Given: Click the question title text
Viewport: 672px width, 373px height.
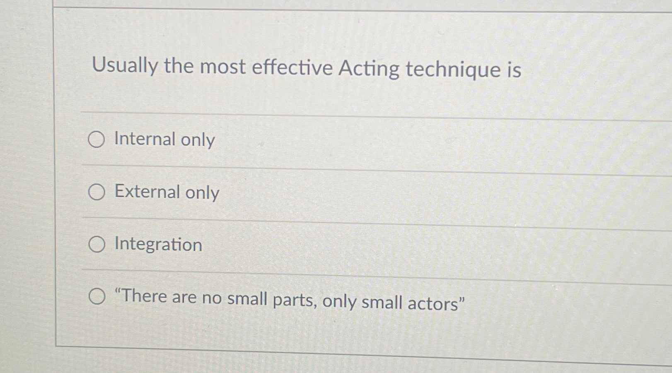Looking at the screenshot, I should point(307,67).
